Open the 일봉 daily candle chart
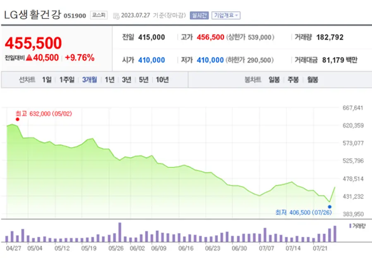 tap(274, 80)
